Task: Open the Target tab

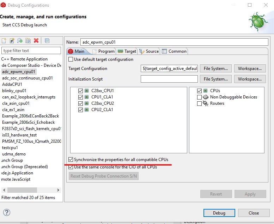Action: point(127,51)
